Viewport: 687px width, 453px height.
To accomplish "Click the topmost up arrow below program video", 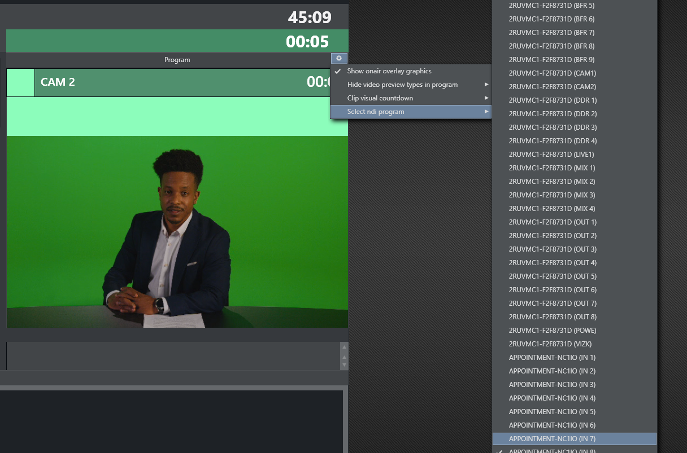I will pyautogui.click(x=344, y=348).
